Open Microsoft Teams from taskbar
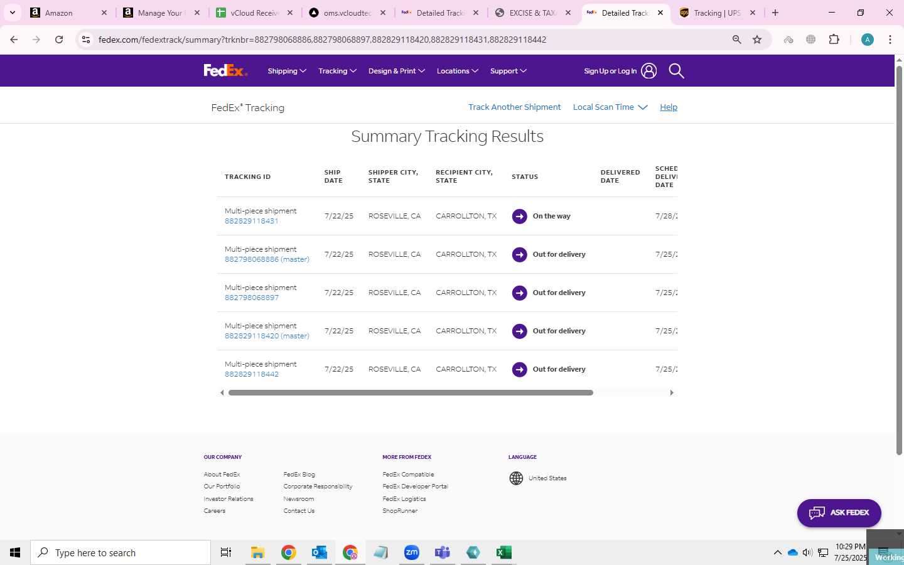 443,552
